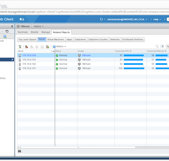Open the host link 176.16.8.104
Image resolution: width=169 pixels, height=161 pixels.
pyautogui.click(x=29, y=55)
